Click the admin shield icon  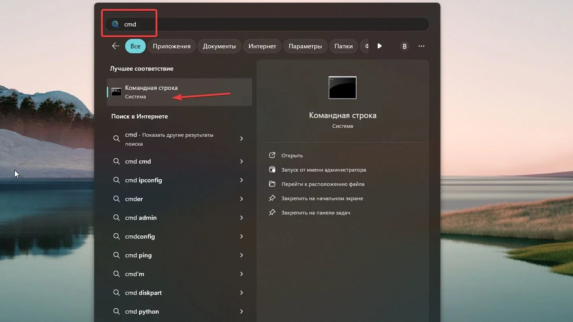tap(272, 169)
